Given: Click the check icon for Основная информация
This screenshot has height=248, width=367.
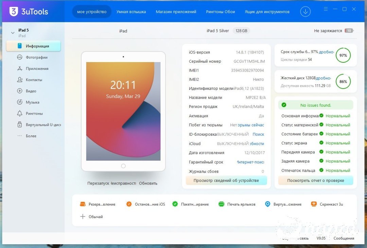Looking at the screenshot, I should (321, 115).
